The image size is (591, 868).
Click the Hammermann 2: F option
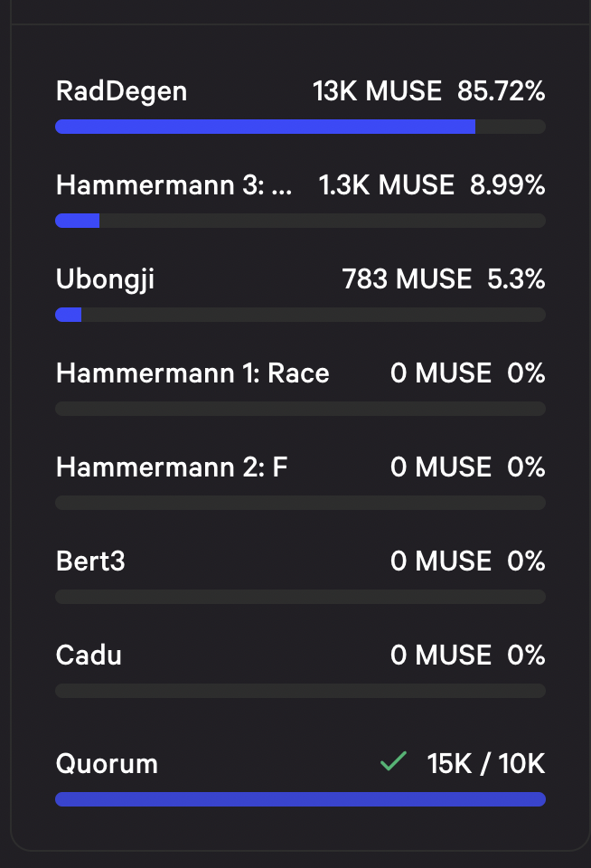pyautogui.click(x=172, y=467)
